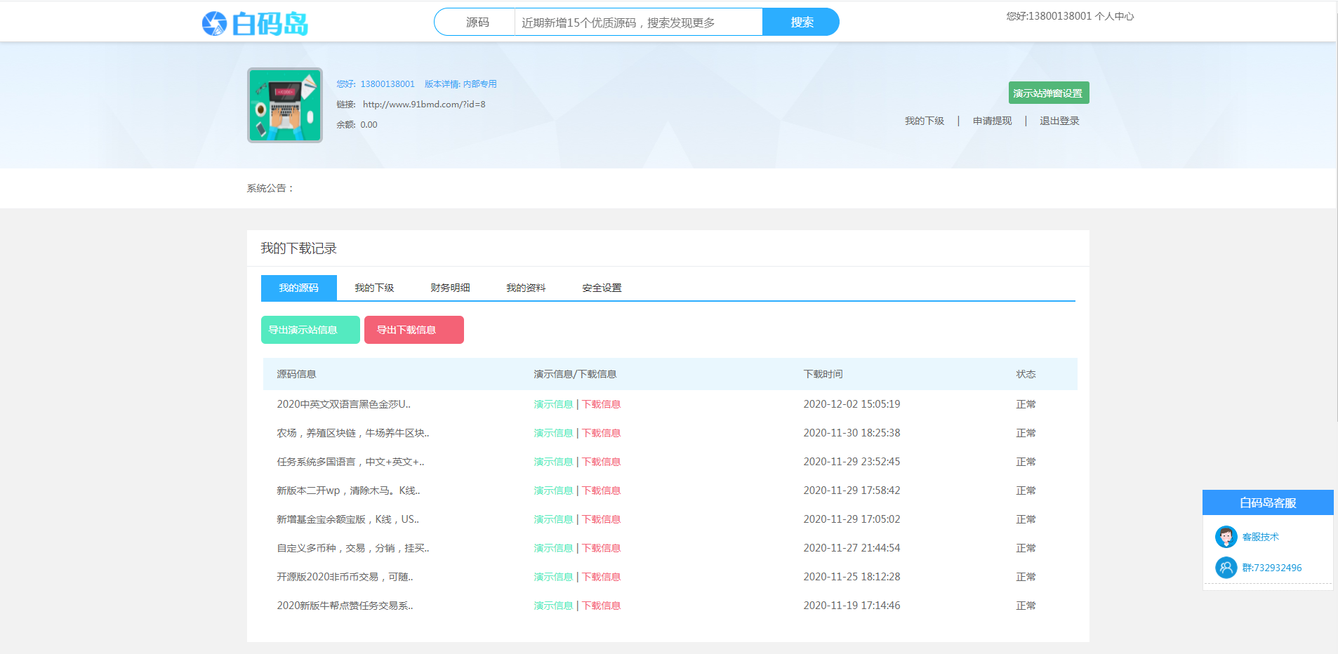Click 导出下载信息 export button
The width and height of the screenshot is (1338, 654).
tap(413, 329)
